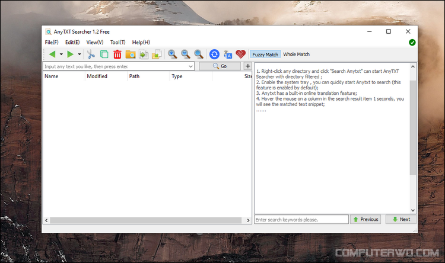This screenshot has width=445, height=263.
Task: Switch to the Whole Match mode
Action: 296,54
